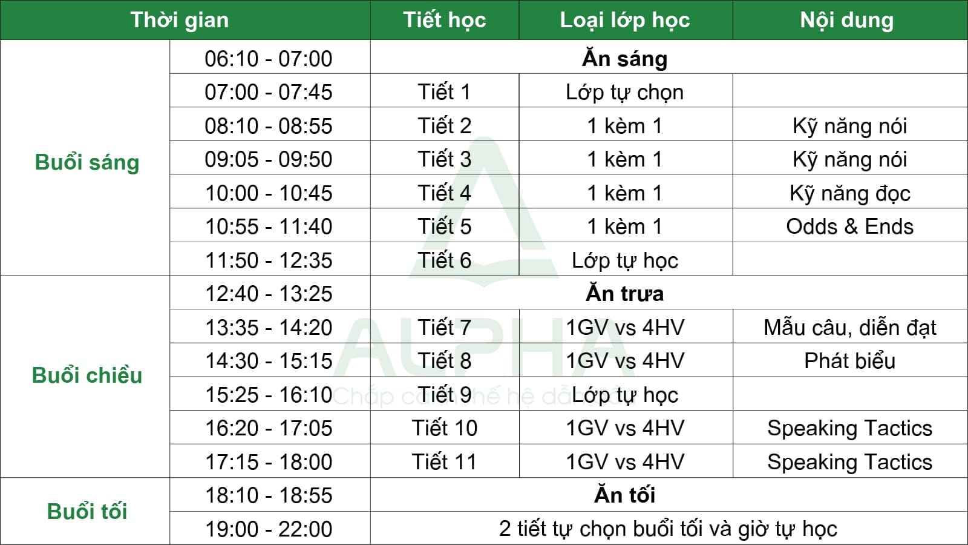Click the "Ăn trưa" merged cell
968x545 pixels.
click(669, 293)
